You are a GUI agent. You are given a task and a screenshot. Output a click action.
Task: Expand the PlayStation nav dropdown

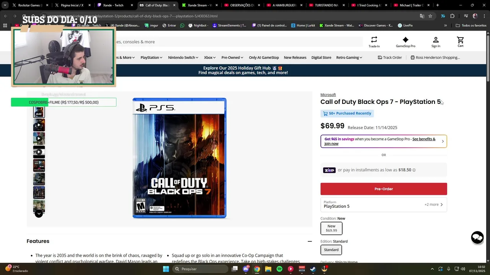pyautogui.click(x=151, y=58)
